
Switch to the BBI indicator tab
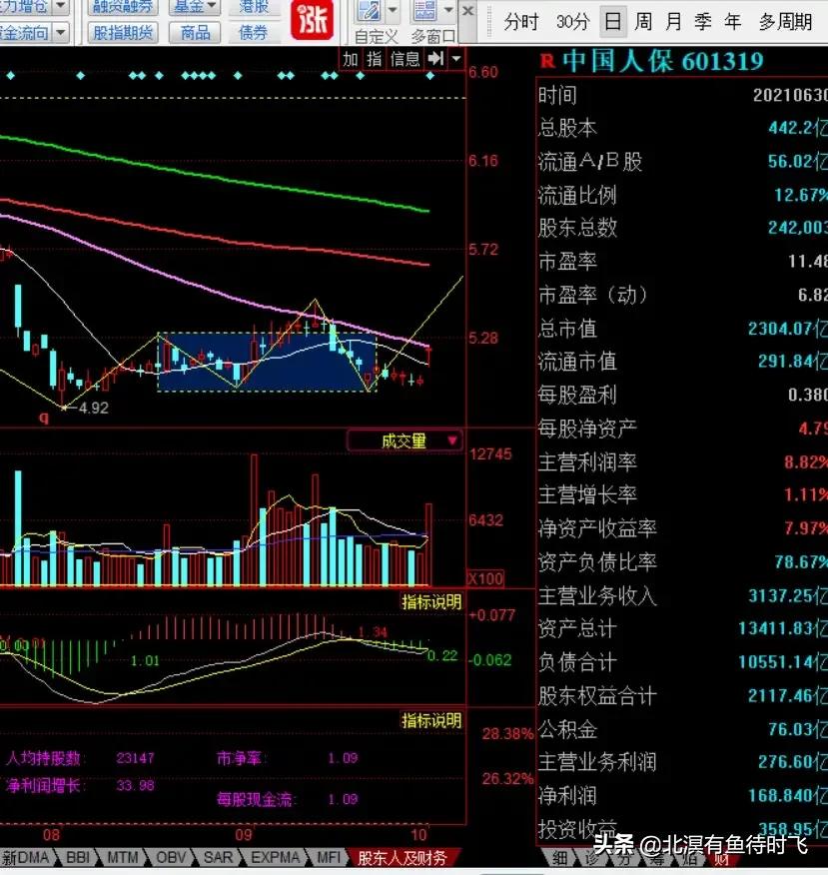point(78,857)
